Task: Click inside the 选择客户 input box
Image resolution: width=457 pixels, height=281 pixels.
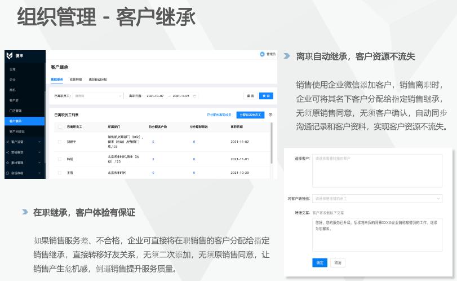Action: pos(377,171)
